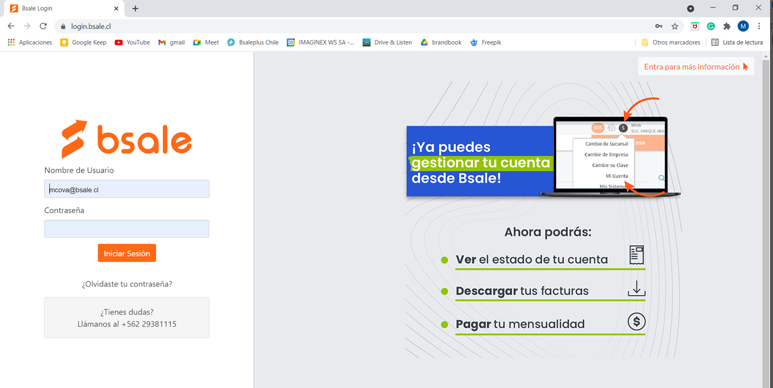Click the padlock site info icon
Screen dimensions: 773x388
click(63, 27)
